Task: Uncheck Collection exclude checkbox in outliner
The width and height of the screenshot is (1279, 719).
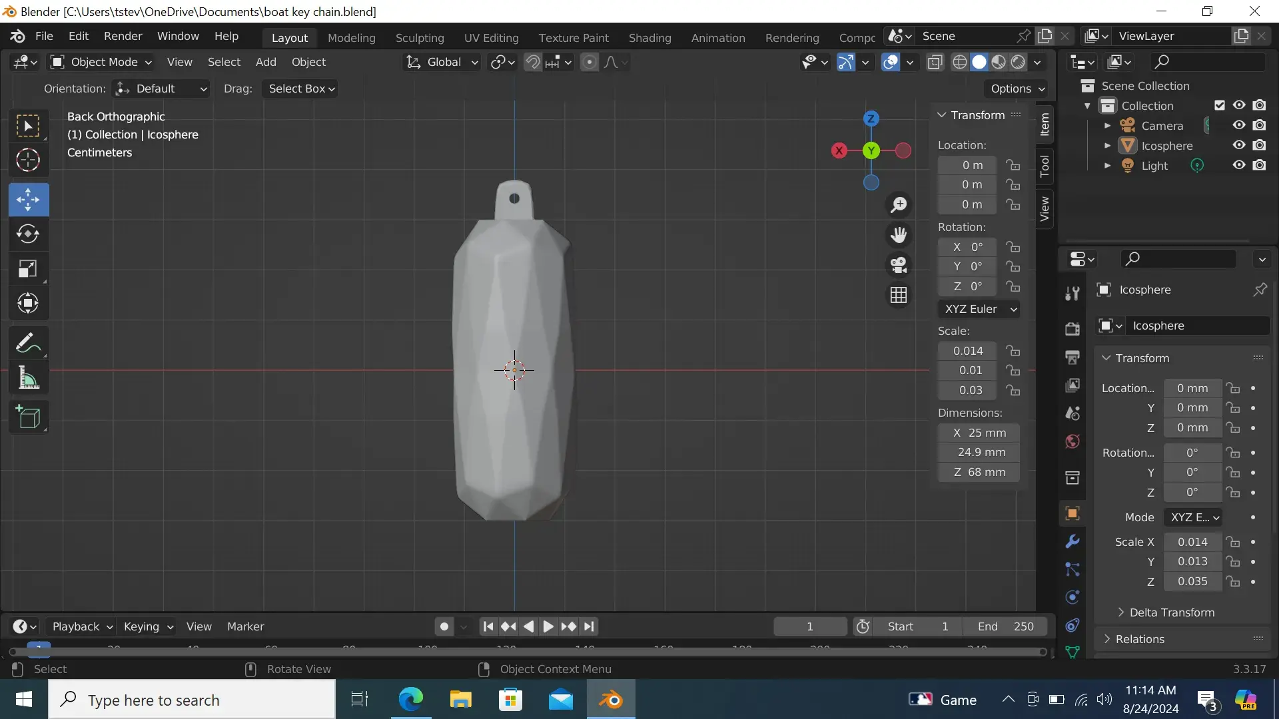Action: coord(1219,105)
